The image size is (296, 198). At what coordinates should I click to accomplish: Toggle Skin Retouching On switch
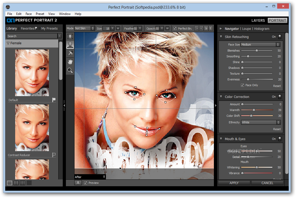[280, 37]
